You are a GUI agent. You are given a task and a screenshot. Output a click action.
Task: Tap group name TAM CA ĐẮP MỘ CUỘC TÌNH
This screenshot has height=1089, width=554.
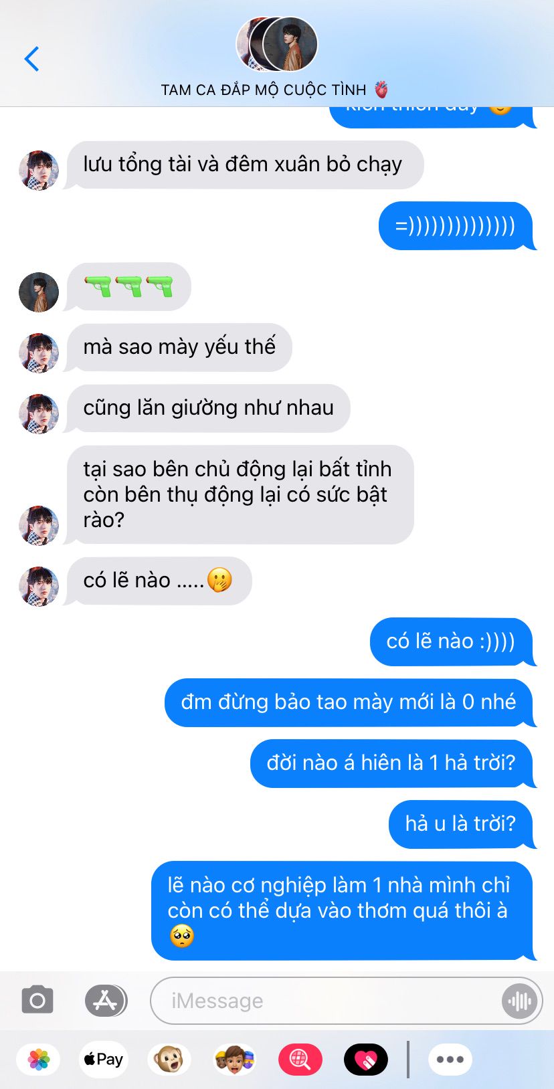pos(264,90)
